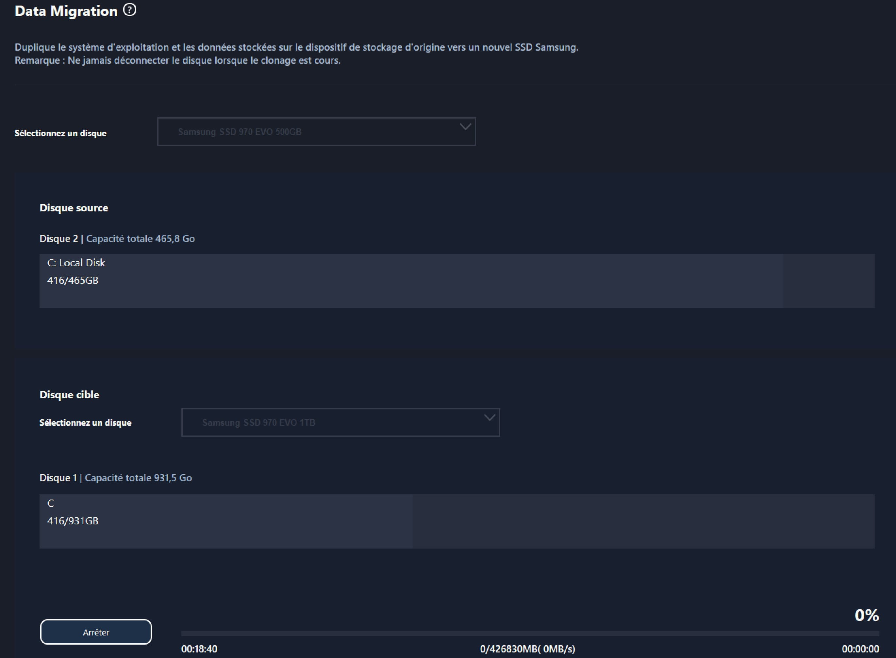Click the Disque 1 capacity label
The height and width of the screenshot is (658, 896).
(x=116, y=478)
